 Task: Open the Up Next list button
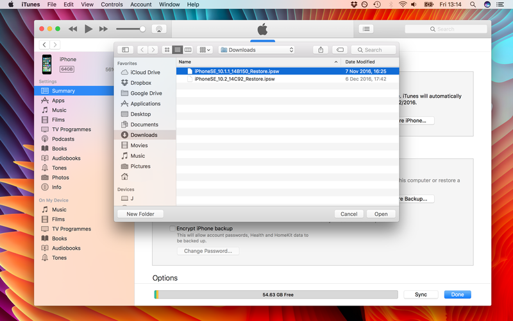point(366,29)
